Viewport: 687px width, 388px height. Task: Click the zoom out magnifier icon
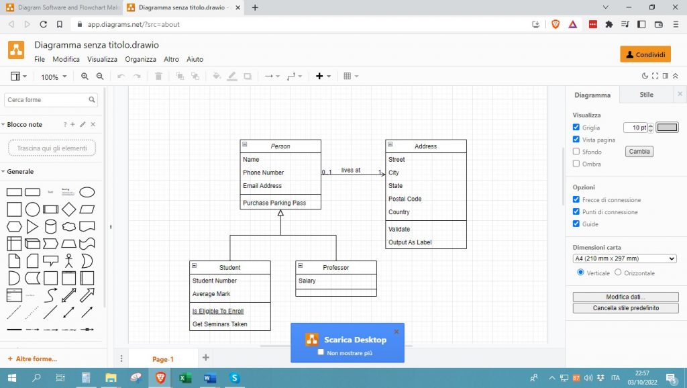pyautogui.click(x=100, y=77)
